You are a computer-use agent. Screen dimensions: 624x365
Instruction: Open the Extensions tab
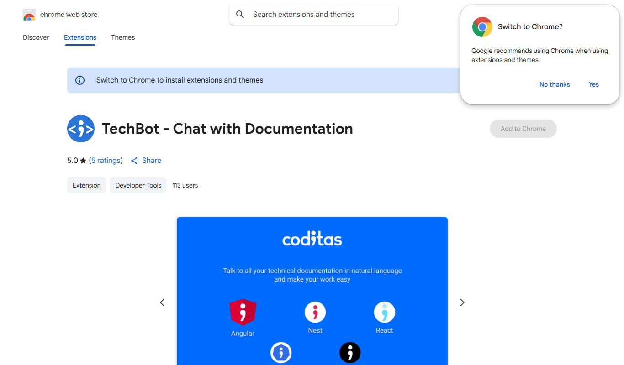click(80, 37)
